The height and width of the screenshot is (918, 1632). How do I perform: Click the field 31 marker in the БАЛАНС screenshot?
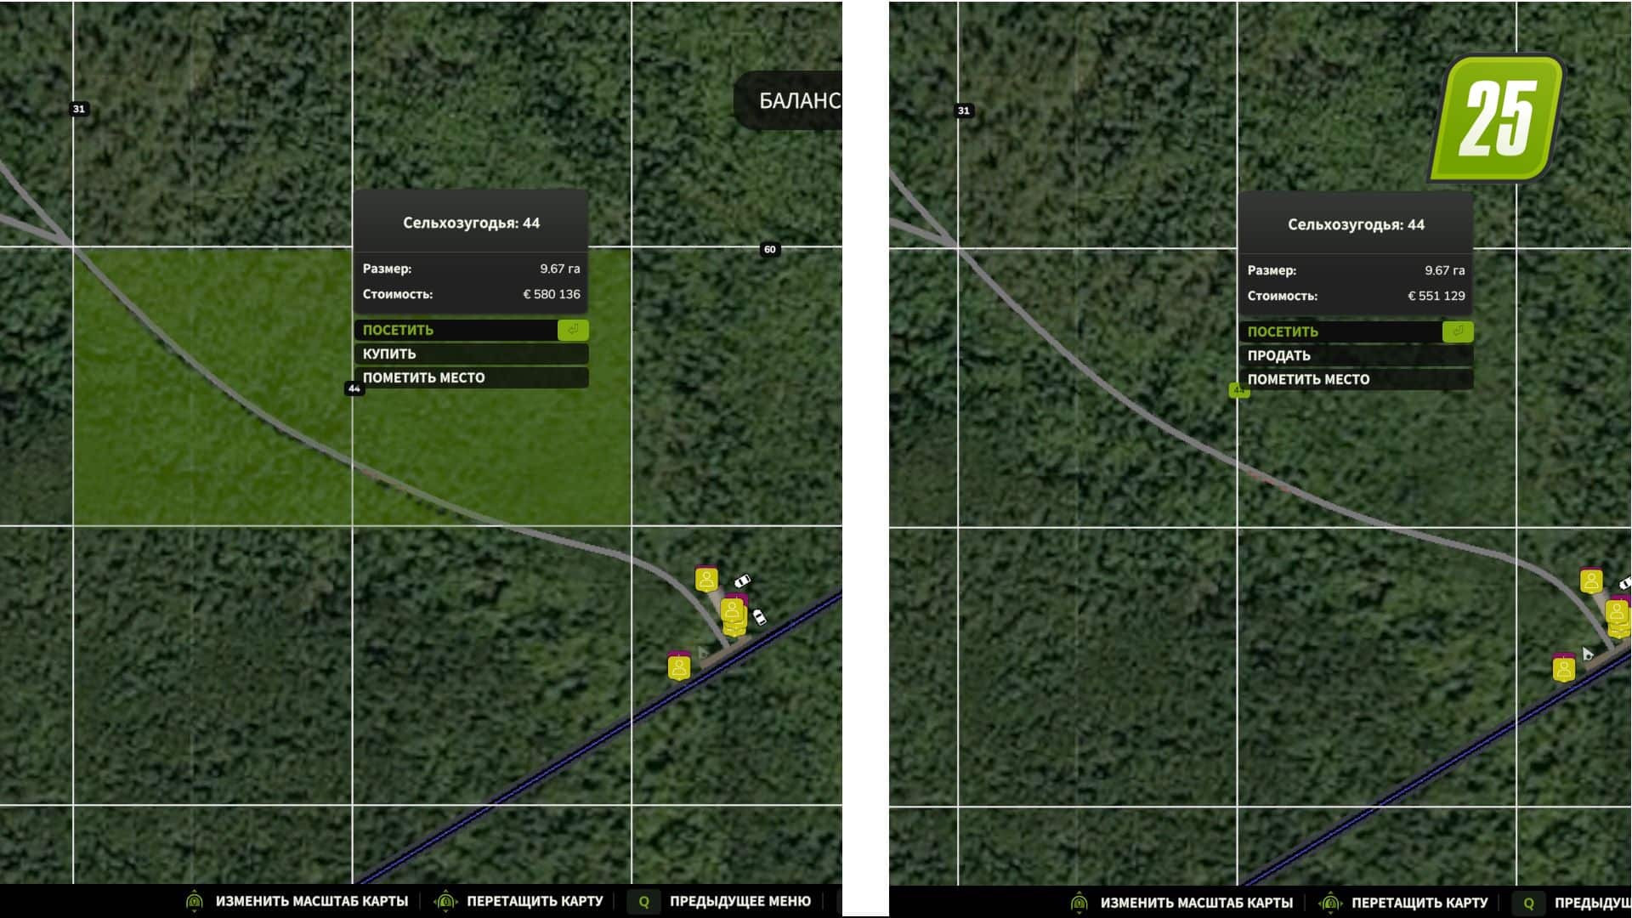79,109
